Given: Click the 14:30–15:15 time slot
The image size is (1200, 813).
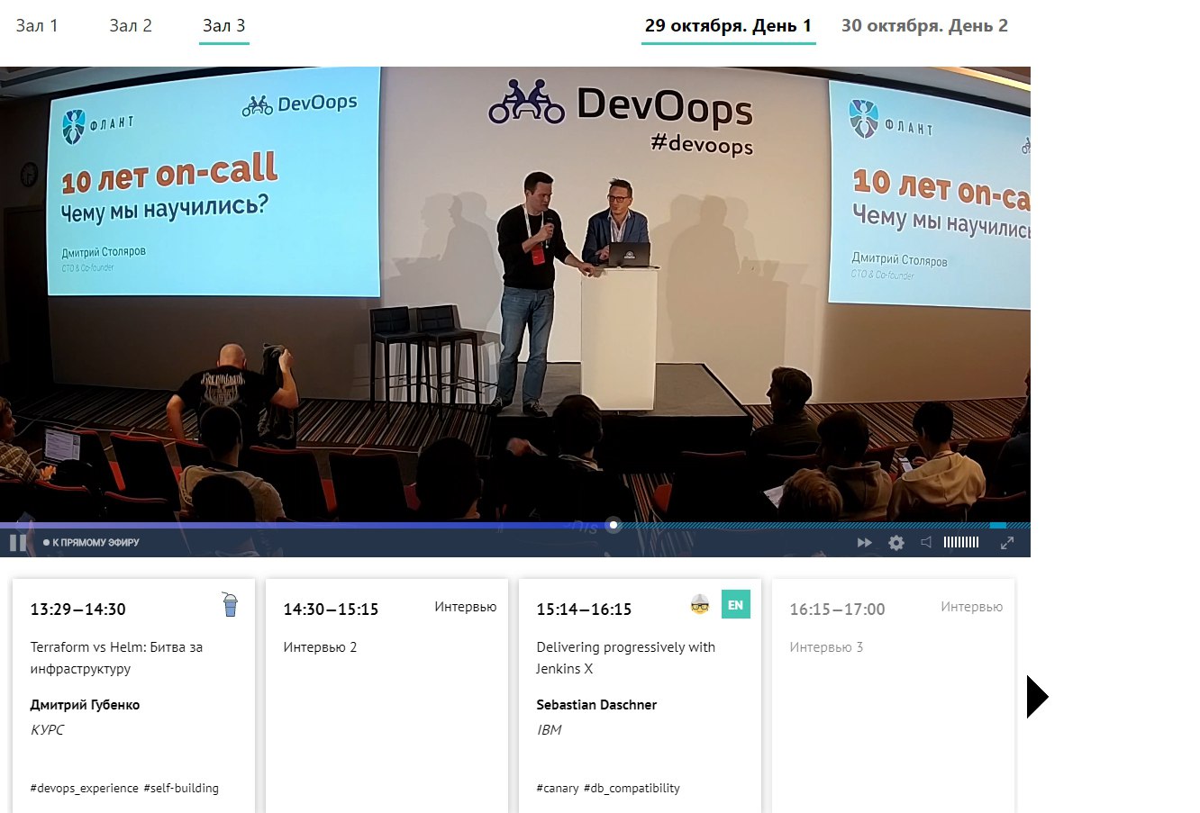Looking at the screenshot, I should point(331,610).
